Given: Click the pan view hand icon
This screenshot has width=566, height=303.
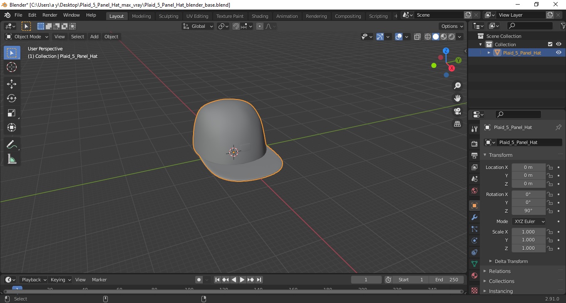Looking at the screenshot, I should point(457,98).
